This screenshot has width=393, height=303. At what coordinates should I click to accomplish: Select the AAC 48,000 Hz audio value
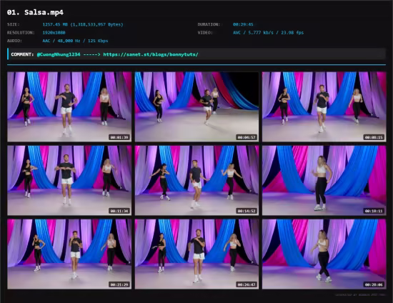(75, 41)
